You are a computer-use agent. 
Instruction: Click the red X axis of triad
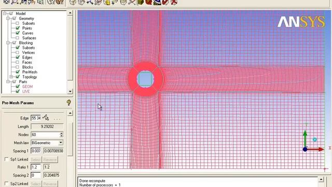click(x=316, y=149)
